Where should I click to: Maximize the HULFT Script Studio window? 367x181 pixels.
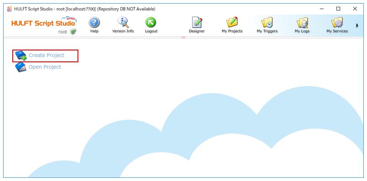(x=338, y=9)
